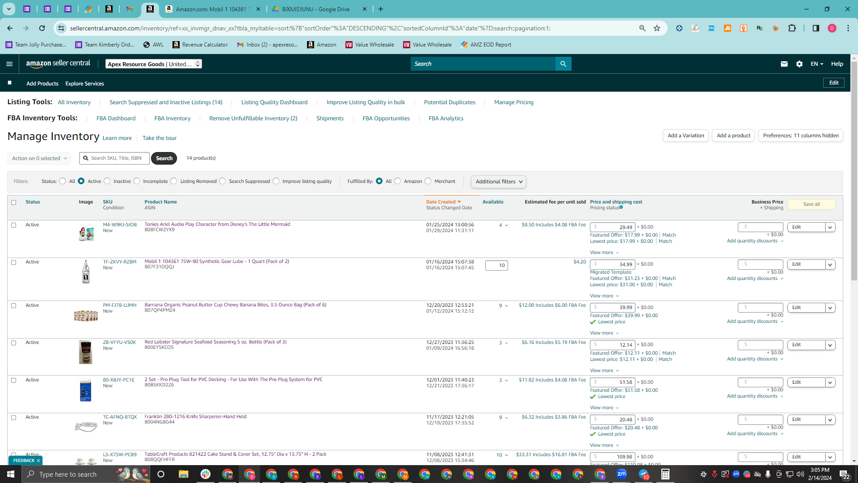Open Zoom from the taskbar
The width and height of the screenshot is (858, 483).
[622, 474]
